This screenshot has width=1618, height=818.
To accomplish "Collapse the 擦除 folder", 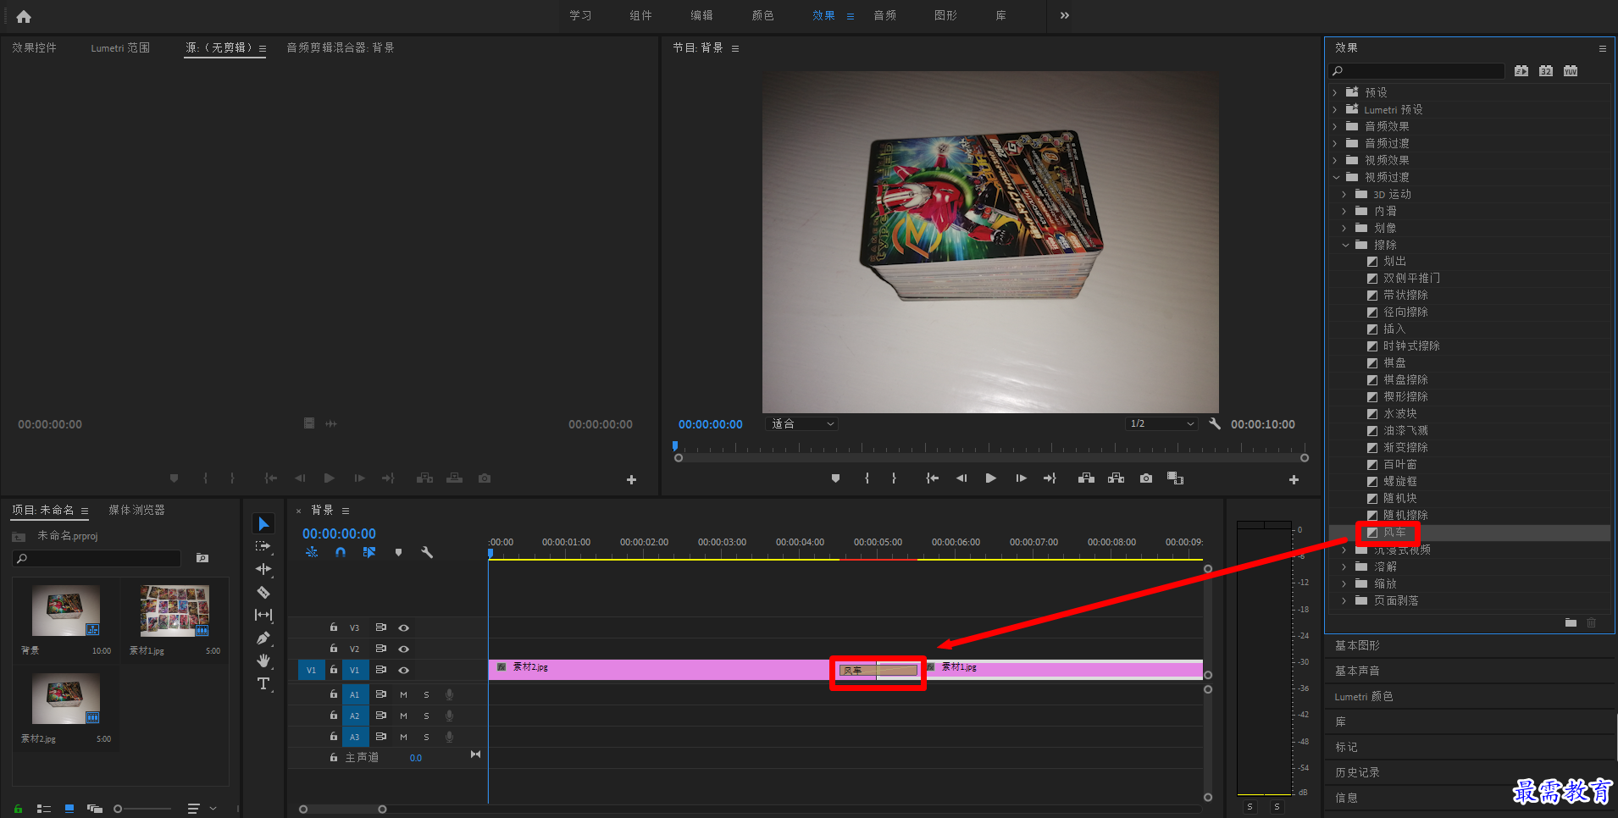I will tap(1345, 245).
